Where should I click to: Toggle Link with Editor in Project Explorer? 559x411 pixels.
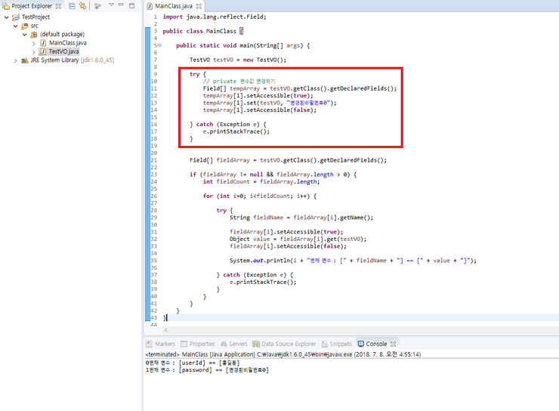tap(82, 6)
